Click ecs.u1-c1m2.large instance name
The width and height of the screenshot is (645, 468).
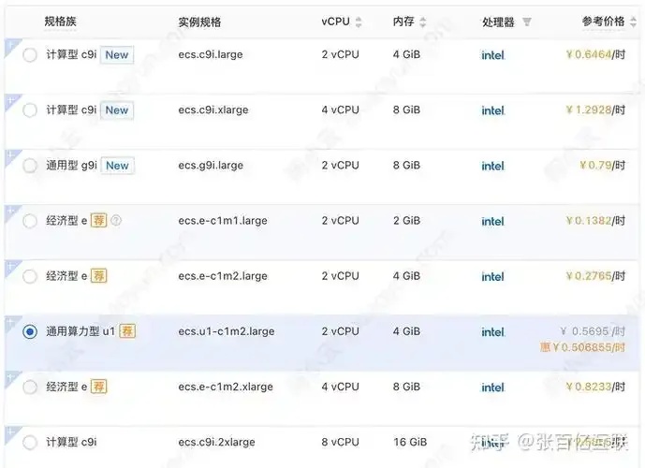coord(227,331)
